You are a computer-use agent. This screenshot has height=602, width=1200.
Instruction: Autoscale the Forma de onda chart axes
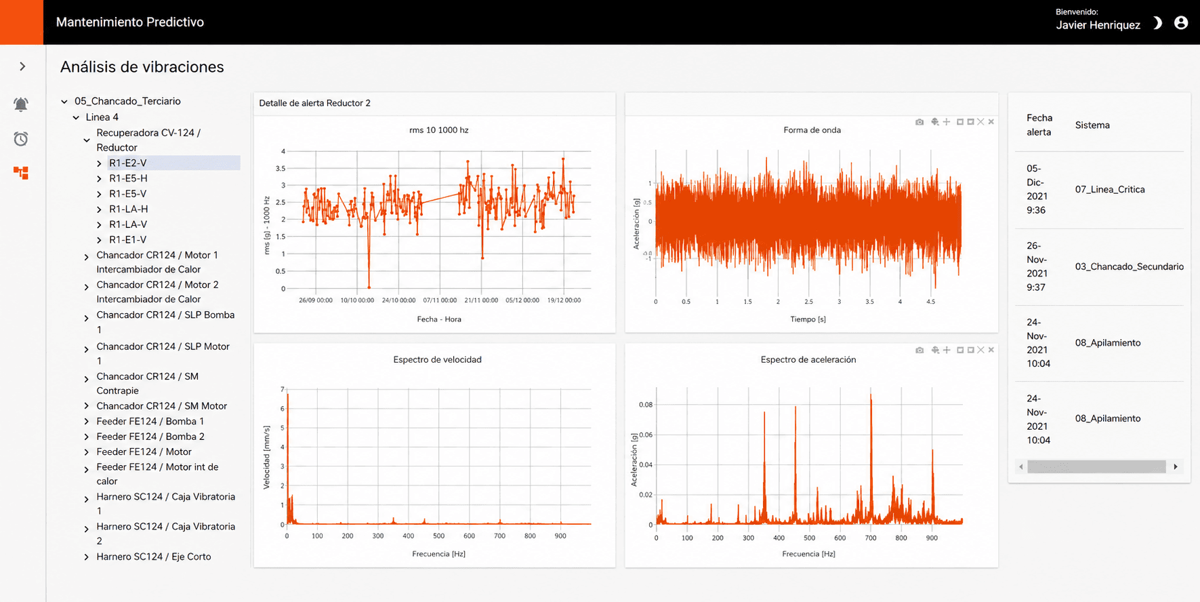[x=980, y=122]
